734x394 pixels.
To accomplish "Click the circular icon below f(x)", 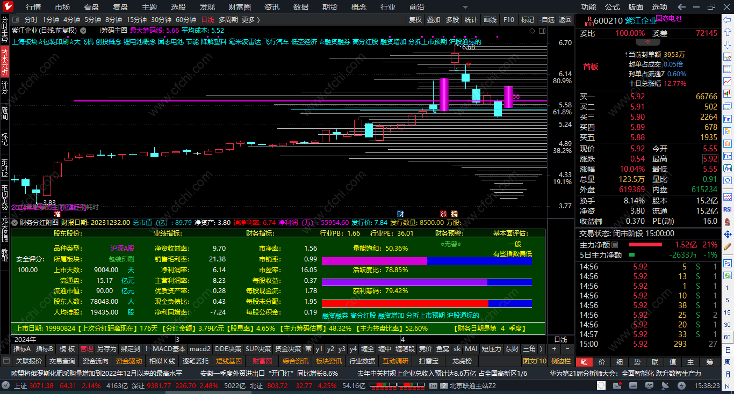I will [x=728, y=181].
